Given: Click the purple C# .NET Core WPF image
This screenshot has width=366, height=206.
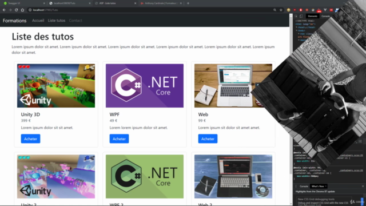Looking at the screenshot, I should click(x=145, y=86).
